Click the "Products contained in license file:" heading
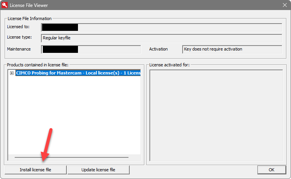Image resolution: width=291 pixels, height=179 pixels. click(x=38, y=65)
